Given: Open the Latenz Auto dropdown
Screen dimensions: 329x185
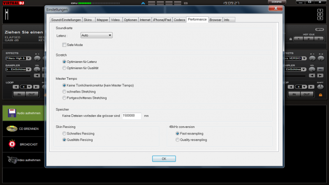Looking at the screenshot, I should tap(97, 35).
